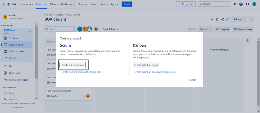Viewport: 260px width, 113px height.
Task: Filter by JA assignee avatar on board
Action: pos(80,29)
